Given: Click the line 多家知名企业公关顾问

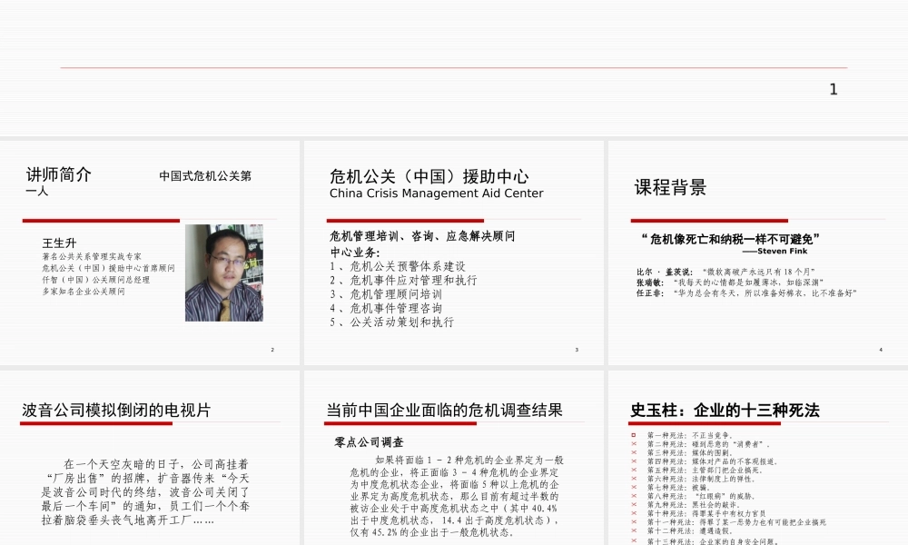Looking at the screenshot, I should pyautogui.click(x=84, y=292).
